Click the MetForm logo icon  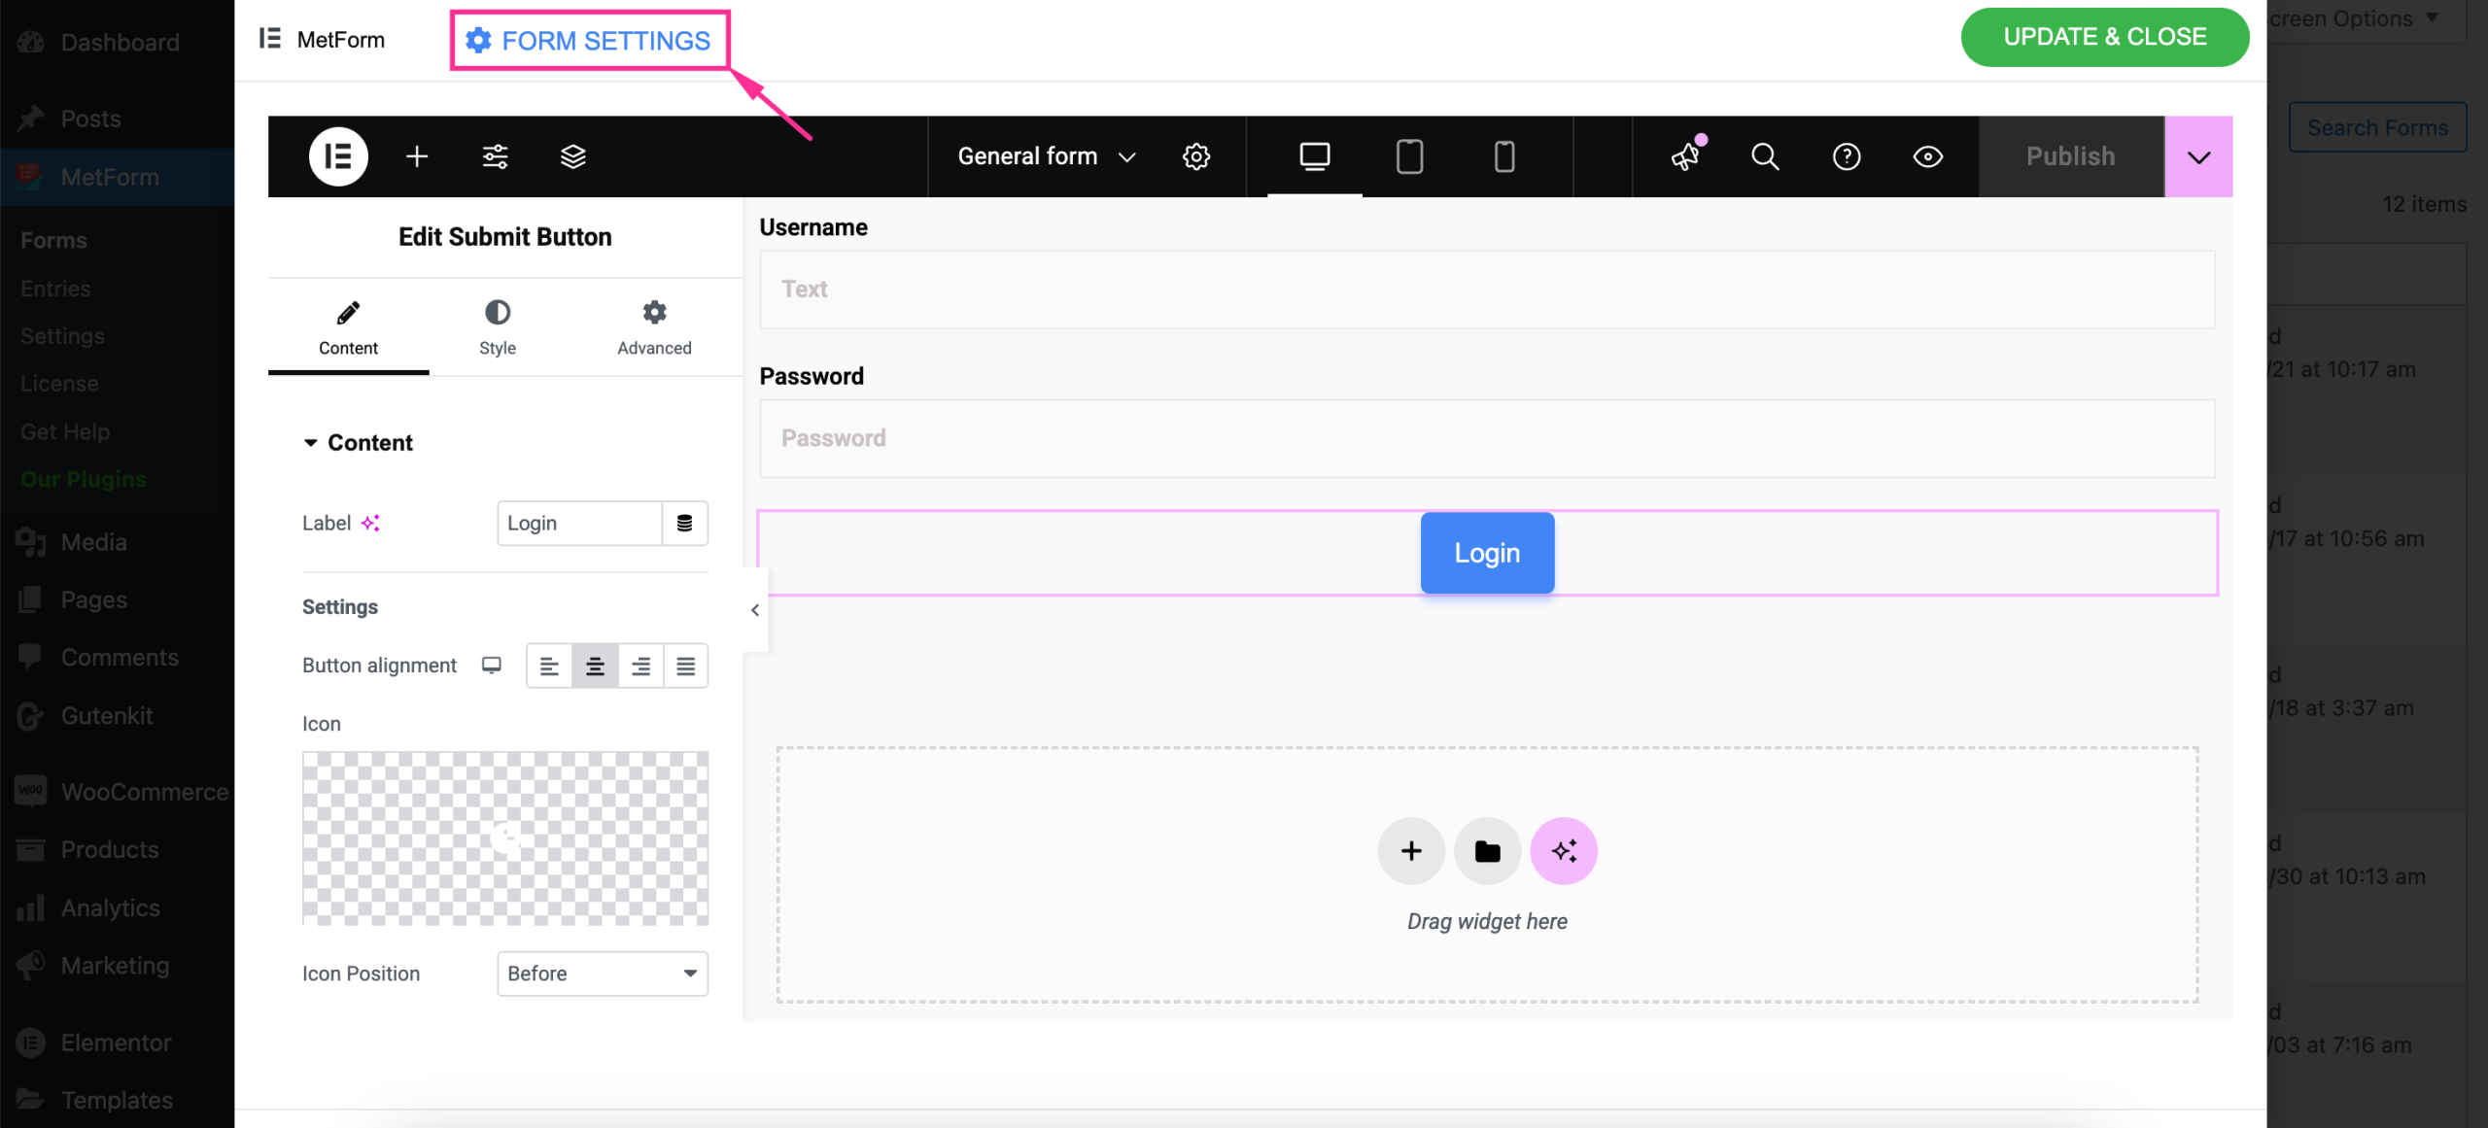click(x=270, y=39)
